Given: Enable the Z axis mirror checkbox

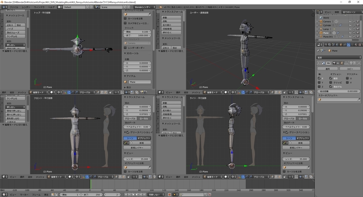Looking at the screenshot, I should click(x=319, y=87).
